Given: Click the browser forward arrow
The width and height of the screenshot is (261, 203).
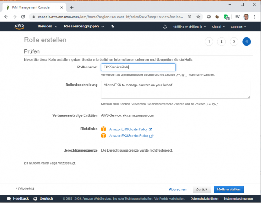Looking at the screenshot, I should point(15,17).
